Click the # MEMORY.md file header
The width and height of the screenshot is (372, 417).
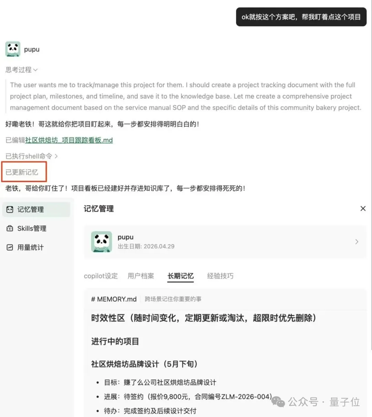click(x=114, y=299)
